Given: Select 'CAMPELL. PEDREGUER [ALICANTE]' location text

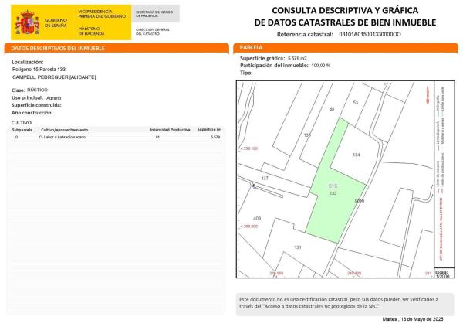Looking at the screenshot, I should point(54,77).
